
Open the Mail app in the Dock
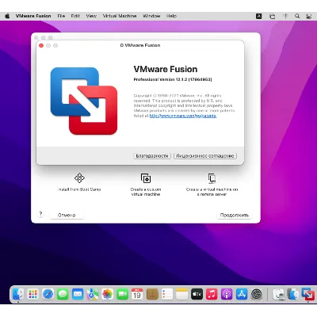point(78,294)
